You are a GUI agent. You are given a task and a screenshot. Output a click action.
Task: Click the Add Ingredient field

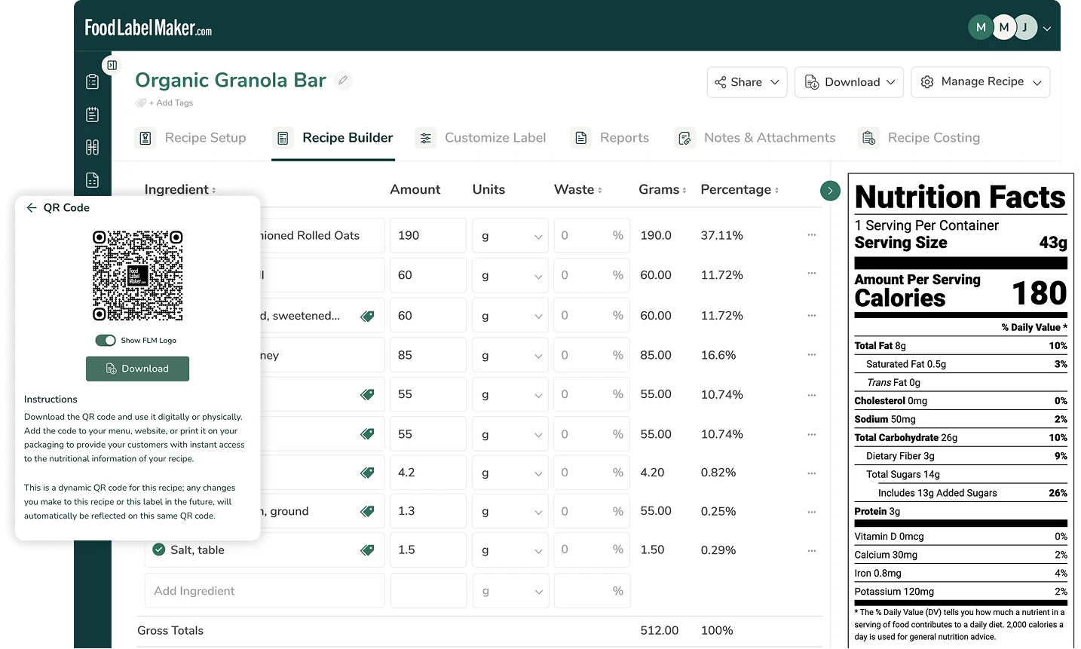click(x=265, y=591)
